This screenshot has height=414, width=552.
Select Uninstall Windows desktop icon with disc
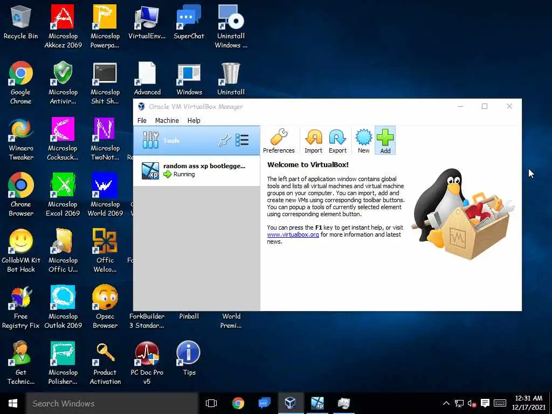[x=231, y=26]
